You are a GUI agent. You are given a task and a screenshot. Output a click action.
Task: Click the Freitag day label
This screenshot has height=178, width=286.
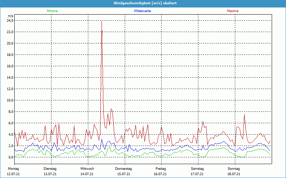click(161, 169)
